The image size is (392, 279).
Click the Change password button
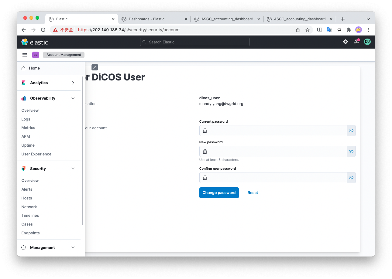pyautogui.click(x=219, y=193)
